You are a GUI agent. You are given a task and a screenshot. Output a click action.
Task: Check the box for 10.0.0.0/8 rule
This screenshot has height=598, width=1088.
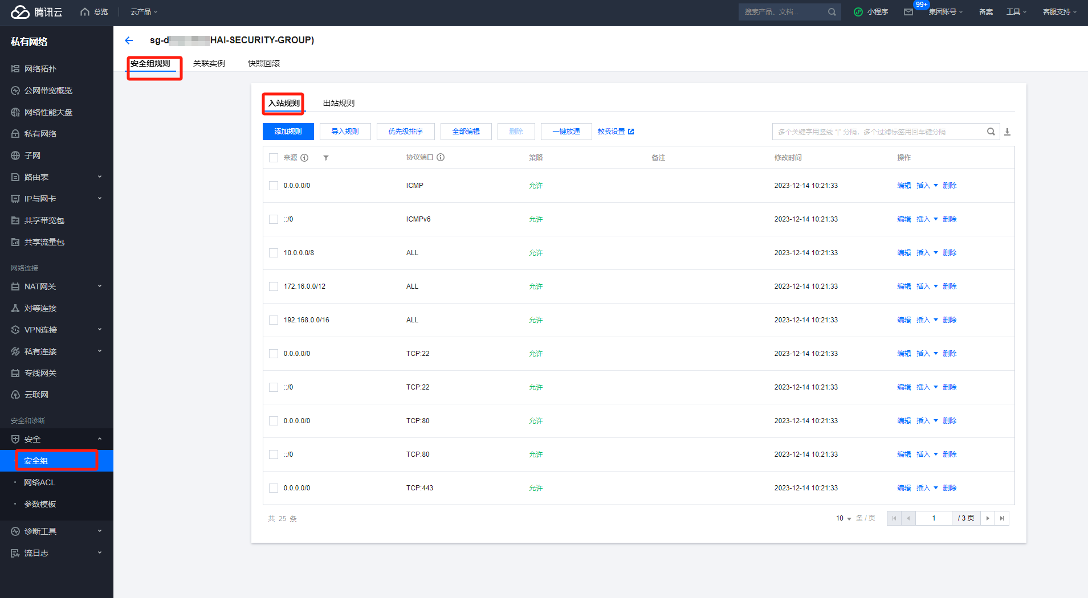(x=274, y=253)
